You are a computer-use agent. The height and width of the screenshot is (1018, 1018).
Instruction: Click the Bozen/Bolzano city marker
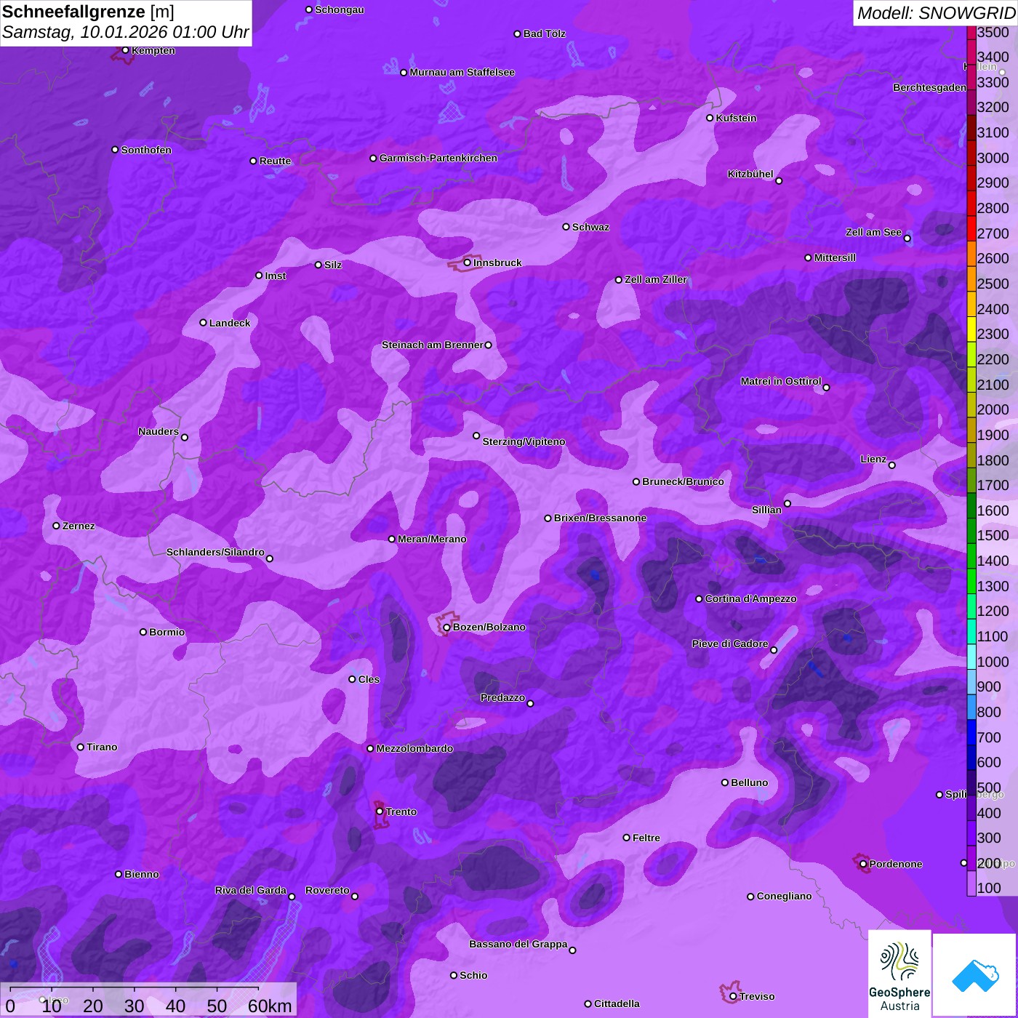[x=447, y=628]
